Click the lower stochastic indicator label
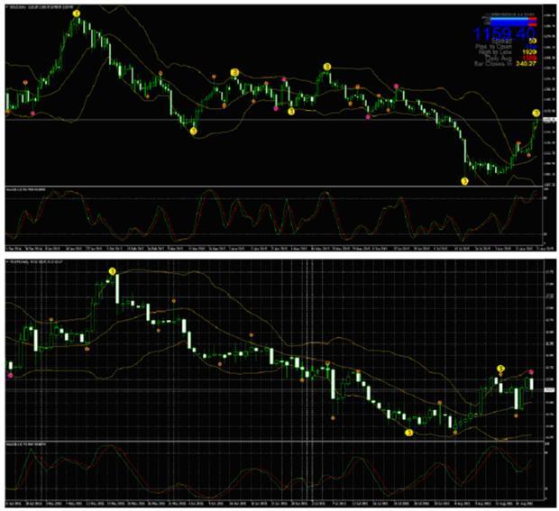559x511 pixels. pos(25,444)
